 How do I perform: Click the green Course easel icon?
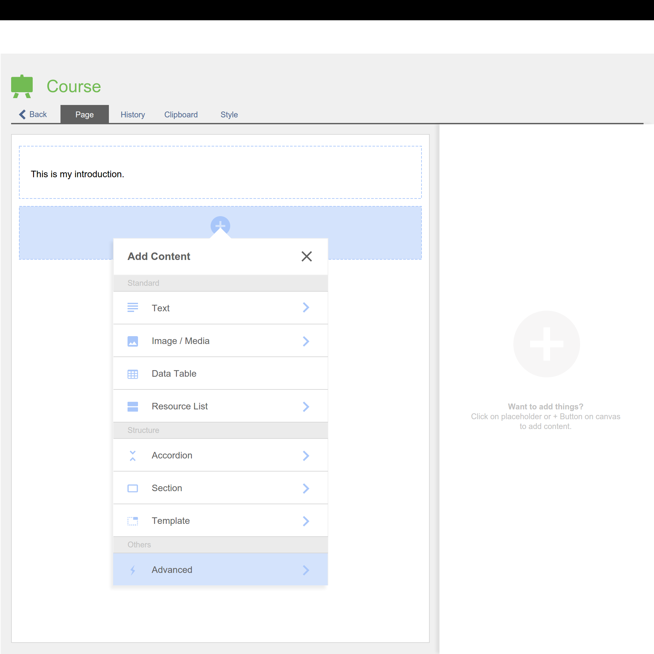pos(22,86)
